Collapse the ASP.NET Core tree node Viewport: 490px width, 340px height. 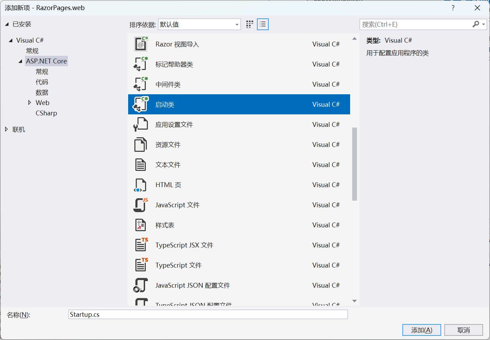(x=20, y=61)
